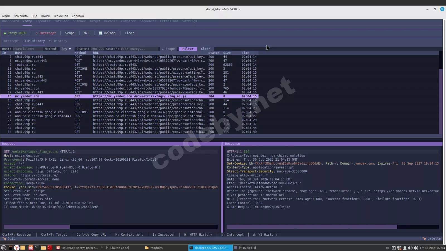Open the shield security tray icon
The width and height of the screenshot is (446, 251).
[399, 248]
